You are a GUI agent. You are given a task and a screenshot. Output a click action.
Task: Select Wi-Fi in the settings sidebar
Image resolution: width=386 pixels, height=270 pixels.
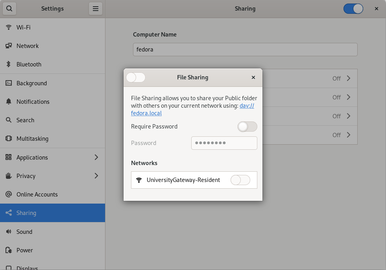tap(52, 27)
